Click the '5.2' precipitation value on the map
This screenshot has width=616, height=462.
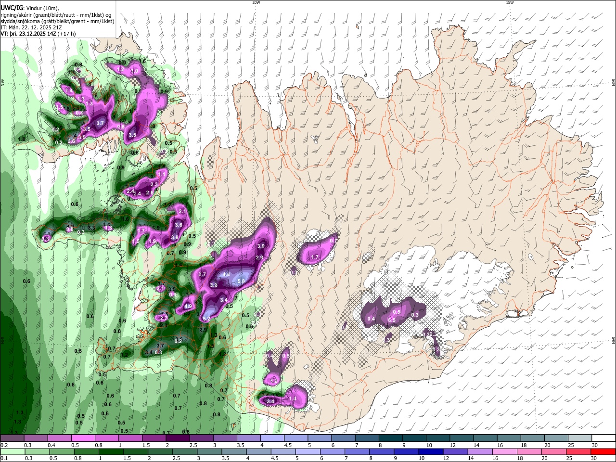(x=207, y=319)
